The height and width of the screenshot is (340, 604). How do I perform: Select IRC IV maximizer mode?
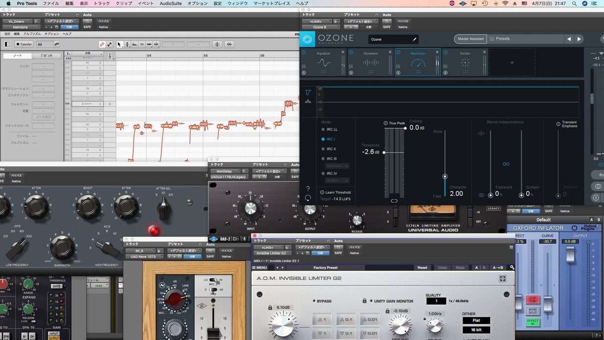[329, 173]
